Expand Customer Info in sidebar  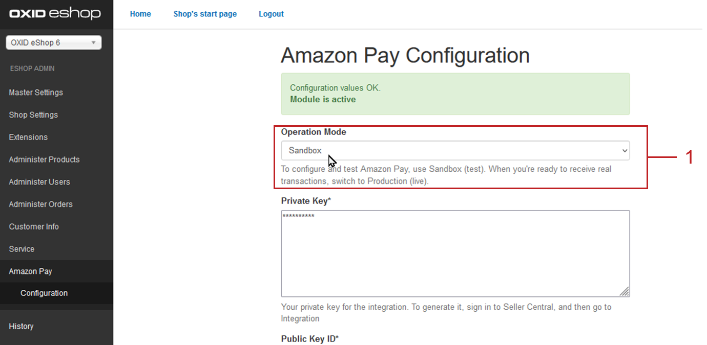click(34, 226)
